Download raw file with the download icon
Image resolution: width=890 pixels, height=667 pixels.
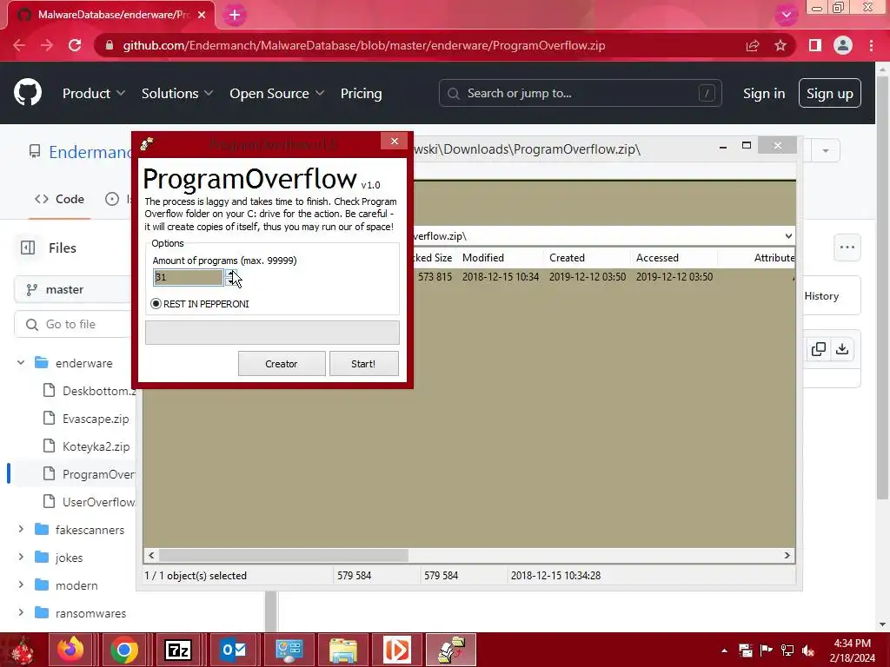tap(842, 349)
